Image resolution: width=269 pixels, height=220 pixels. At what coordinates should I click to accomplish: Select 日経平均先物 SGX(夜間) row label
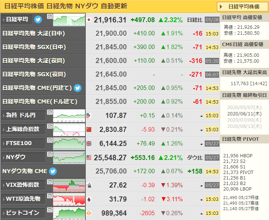coord(34,74)
